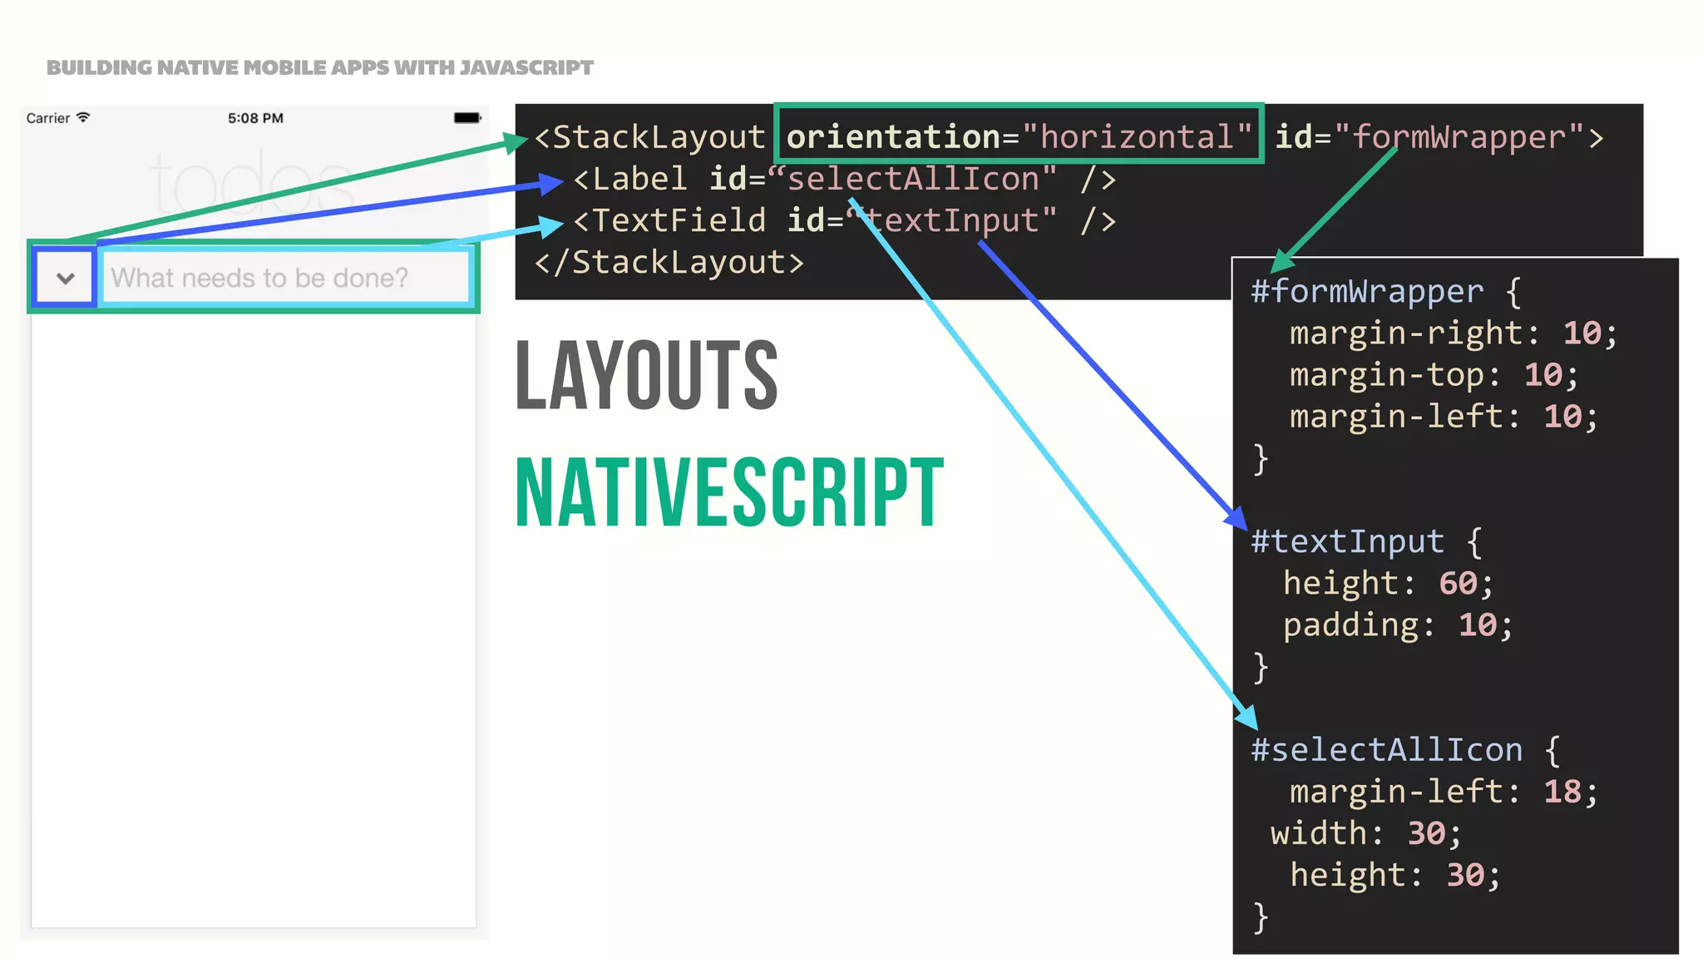Click the battery icon in phone status bar

[467, 118]
